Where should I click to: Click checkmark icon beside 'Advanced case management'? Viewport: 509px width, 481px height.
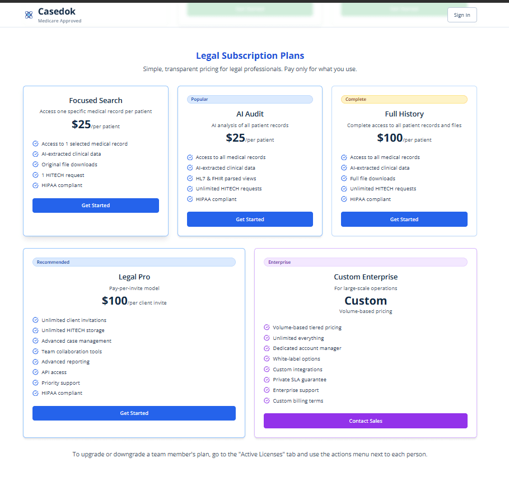point(36,341)
